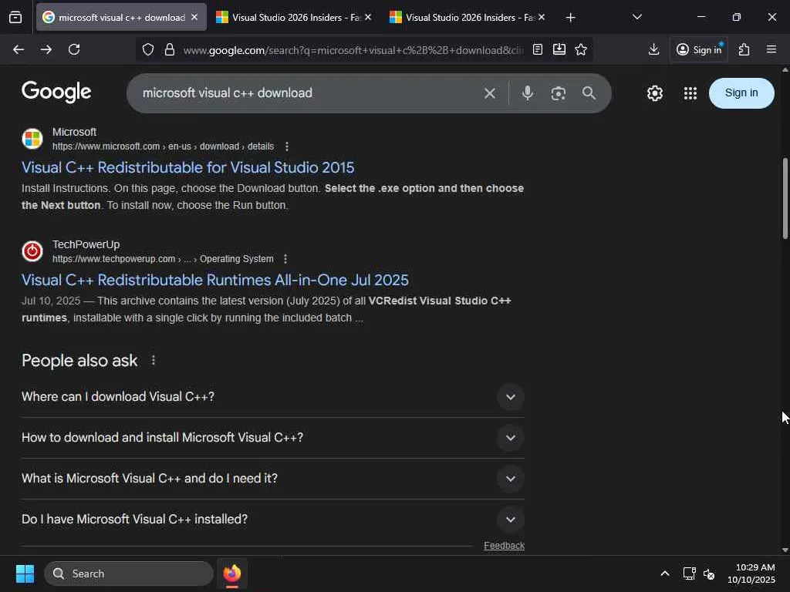Open Google quick settings gear

[x=655, y=93]
